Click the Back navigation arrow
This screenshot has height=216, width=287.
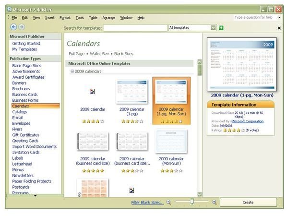pyautogui.click(x=13, y=27)
